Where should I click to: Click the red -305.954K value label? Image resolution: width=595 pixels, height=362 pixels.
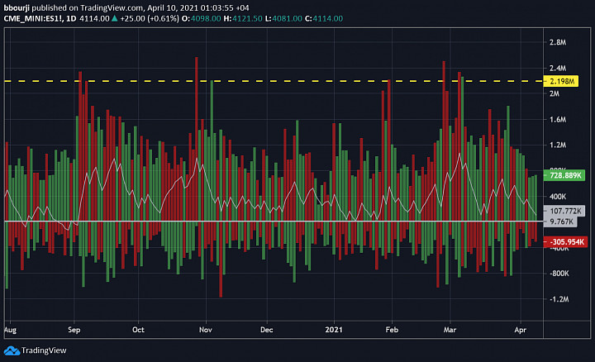[565, 242]
